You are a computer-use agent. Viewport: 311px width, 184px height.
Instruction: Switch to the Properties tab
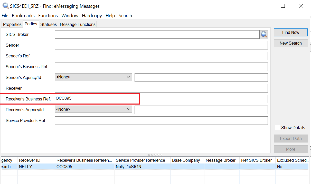(12, 24)
